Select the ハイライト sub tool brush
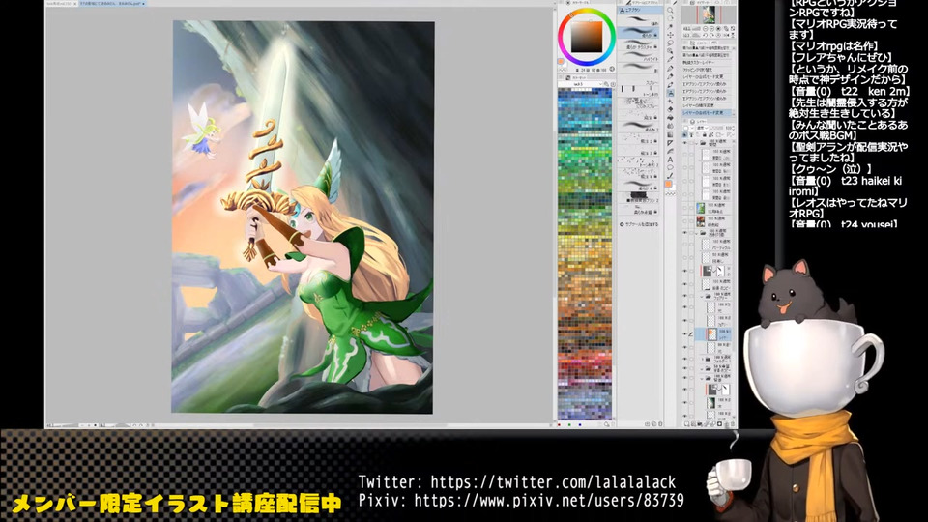 (640, 55)
